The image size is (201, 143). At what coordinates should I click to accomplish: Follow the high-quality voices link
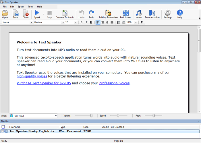tap(32, 76)
